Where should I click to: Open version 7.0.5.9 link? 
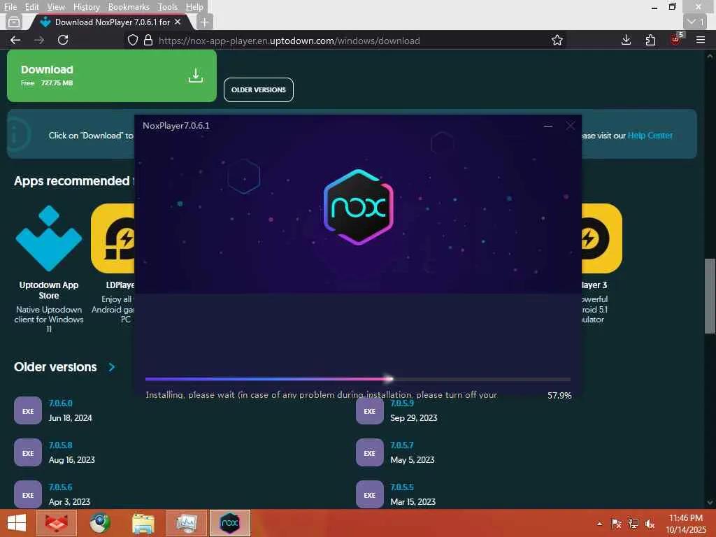click(402, 403)
